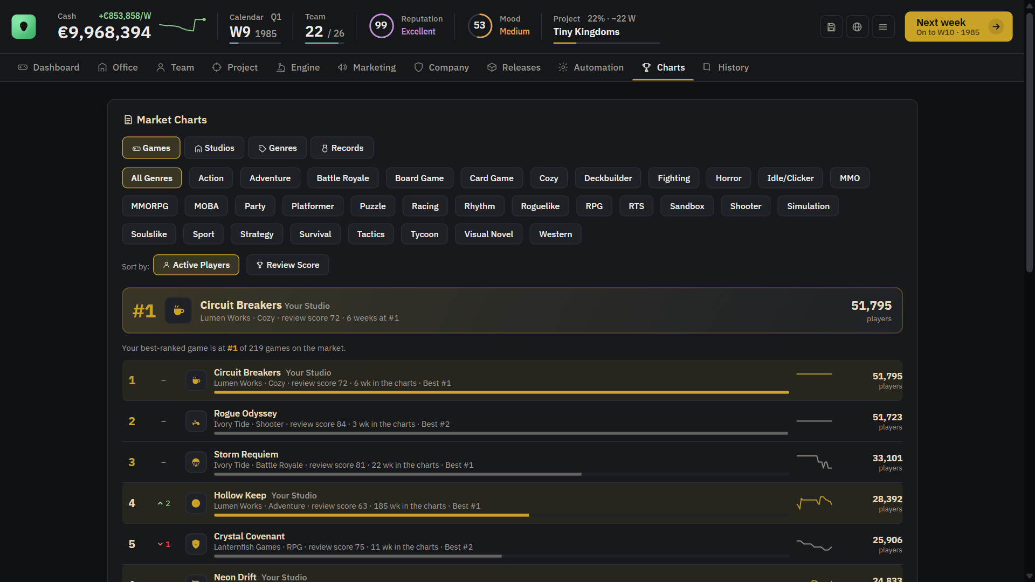Image resolution: width=1035 pixels, height=582 pixels.
Task: Open the Rogue Odyssey chart row title
Action: pos(245,413)
